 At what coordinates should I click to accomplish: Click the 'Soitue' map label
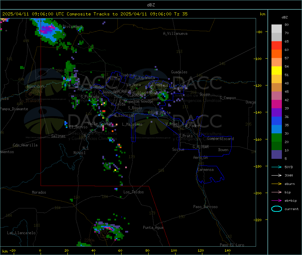point(178,149)
